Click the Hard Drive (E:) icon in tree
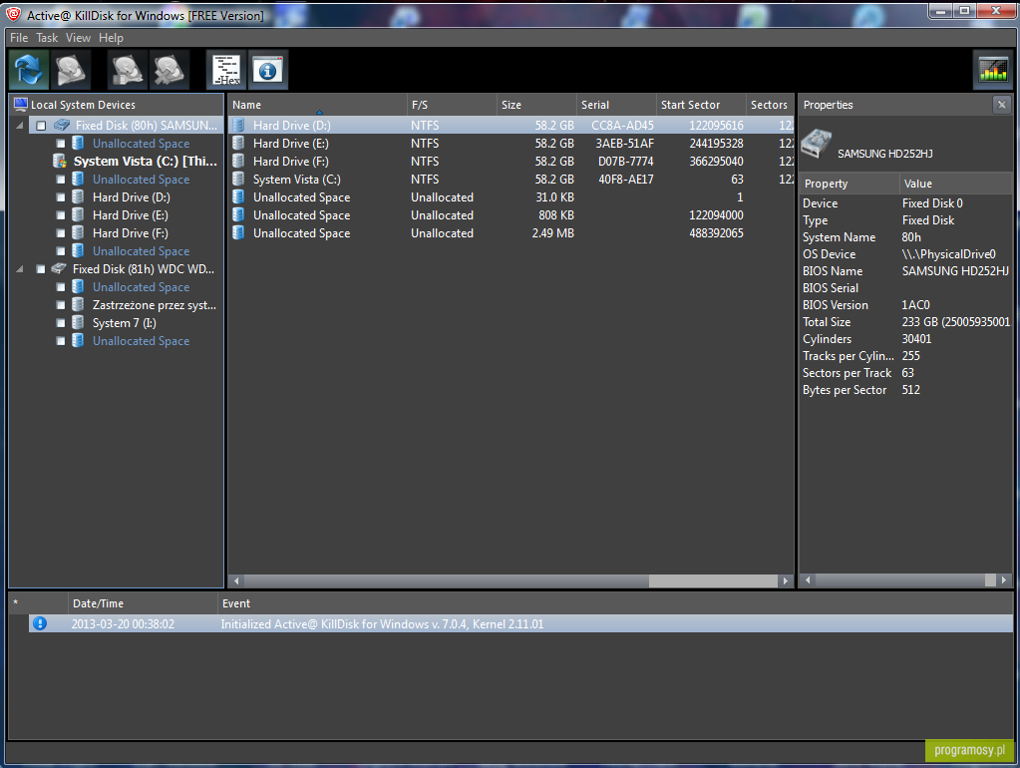The height and width of the screenshot is (768, 1020). (78, 214)
